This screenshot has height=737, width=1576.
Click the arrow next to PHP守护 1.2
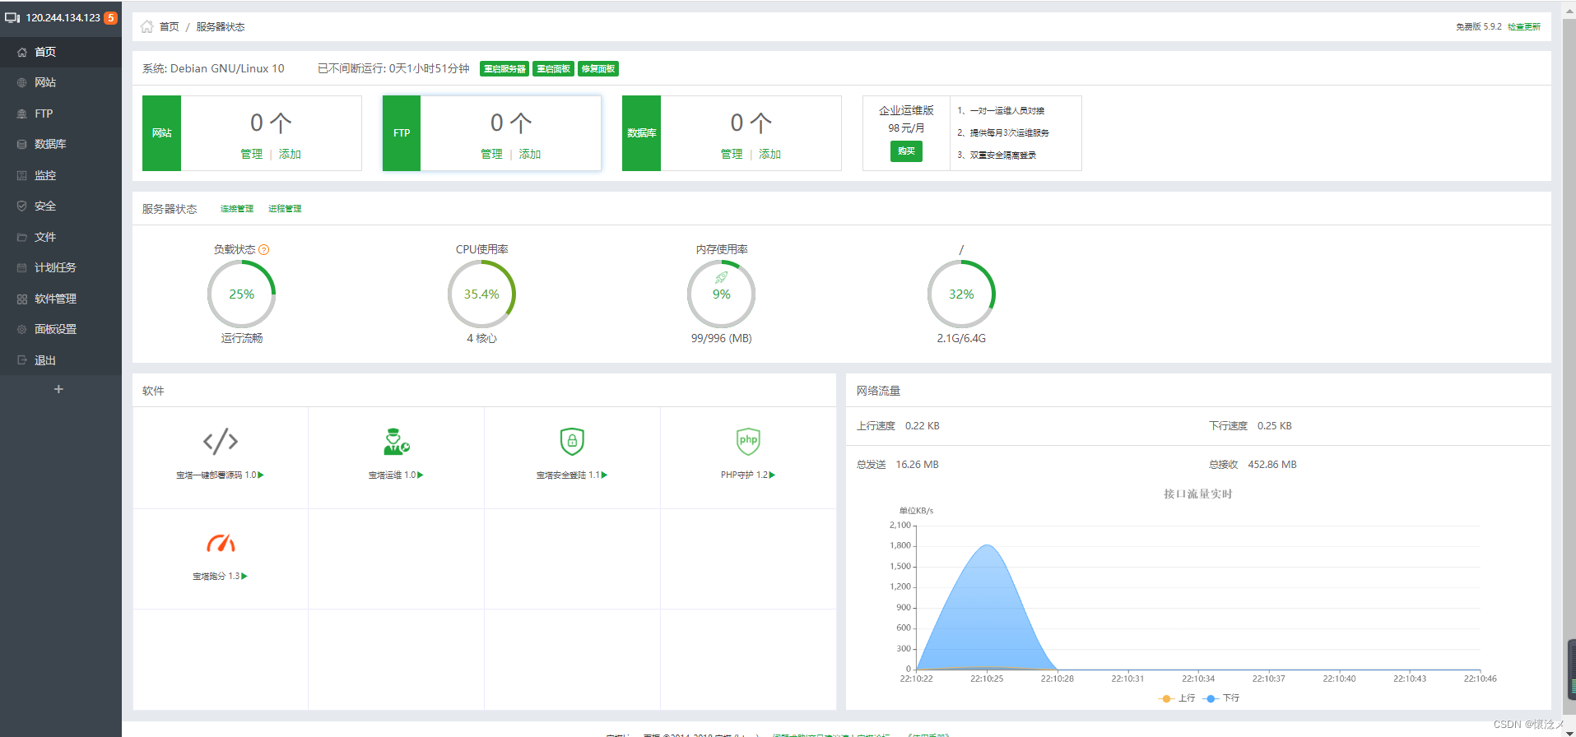(x=772, y=475)
